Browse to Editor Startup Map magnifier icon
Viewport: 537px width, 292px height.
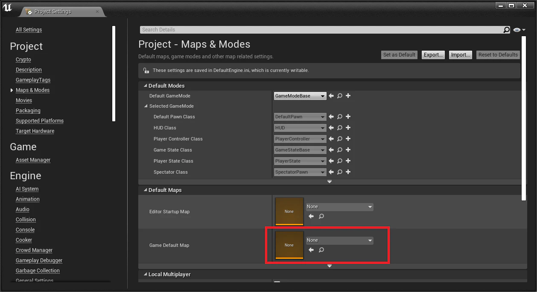pos(321,216)
